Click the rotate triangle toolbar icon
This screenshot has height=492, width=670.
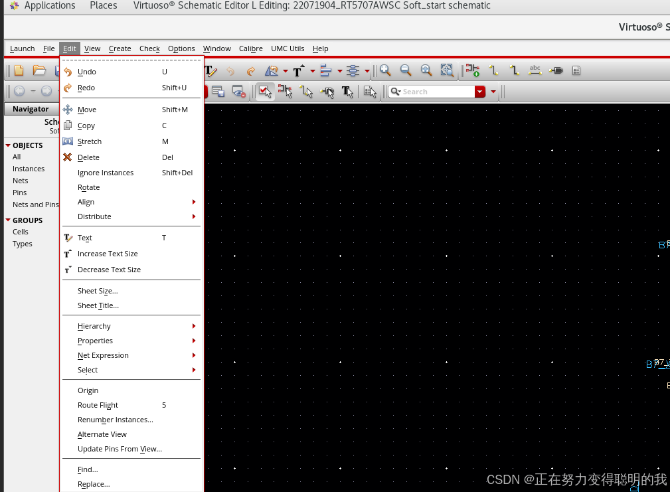[272, 70]
